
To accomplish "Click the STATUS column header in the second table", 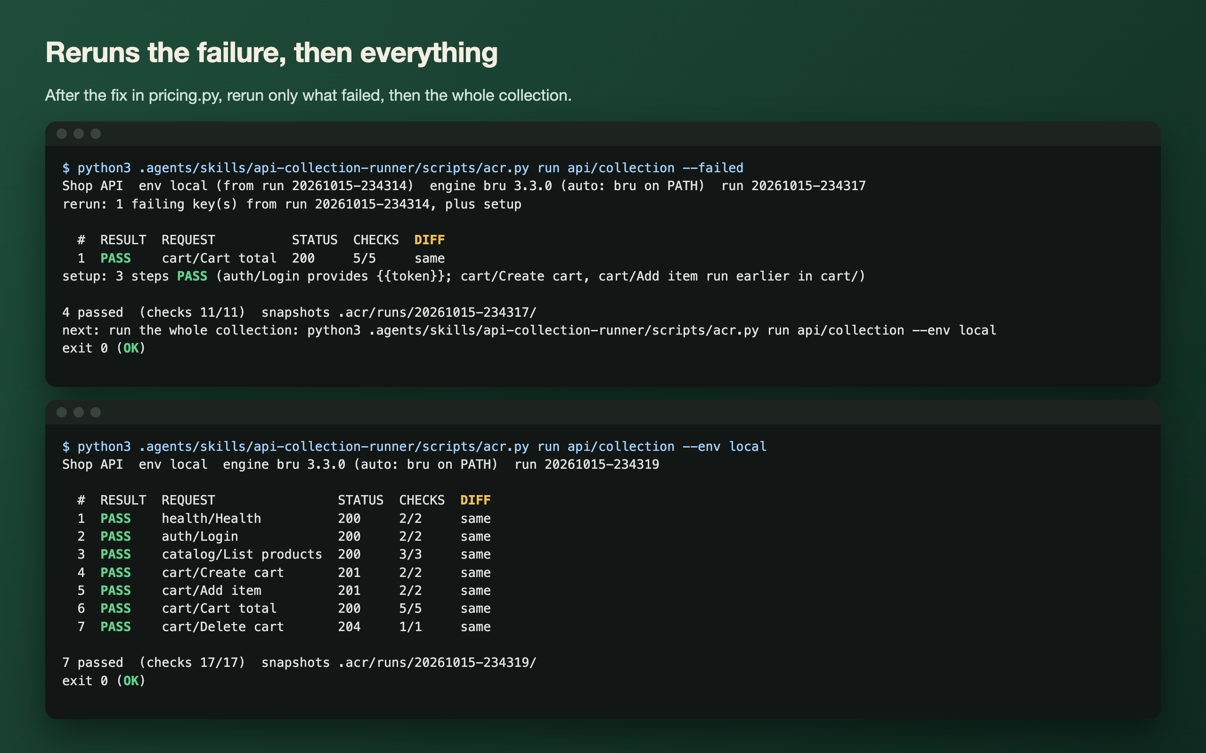I will pyautogui.click(x=360, y=500).
